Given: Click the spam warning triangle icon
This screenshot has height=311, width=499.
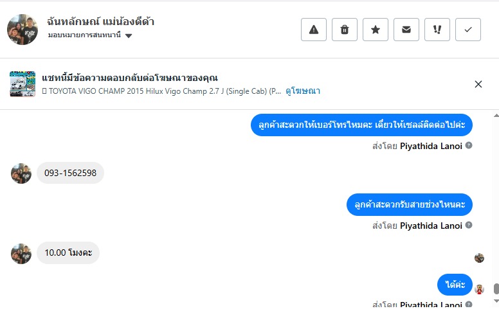Looking at the screenshot, I should coord(314,30).
